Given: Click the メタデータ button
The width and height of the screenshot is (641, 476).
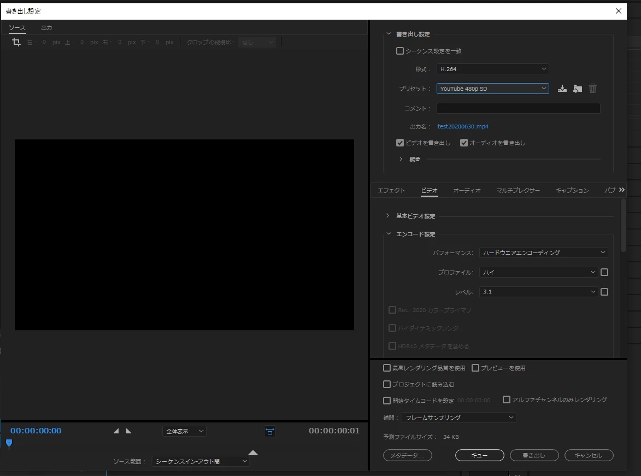Looking at the screenshot, I should pos(408,455).
